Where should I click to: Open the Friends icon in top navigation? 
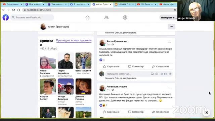(106, 17)
